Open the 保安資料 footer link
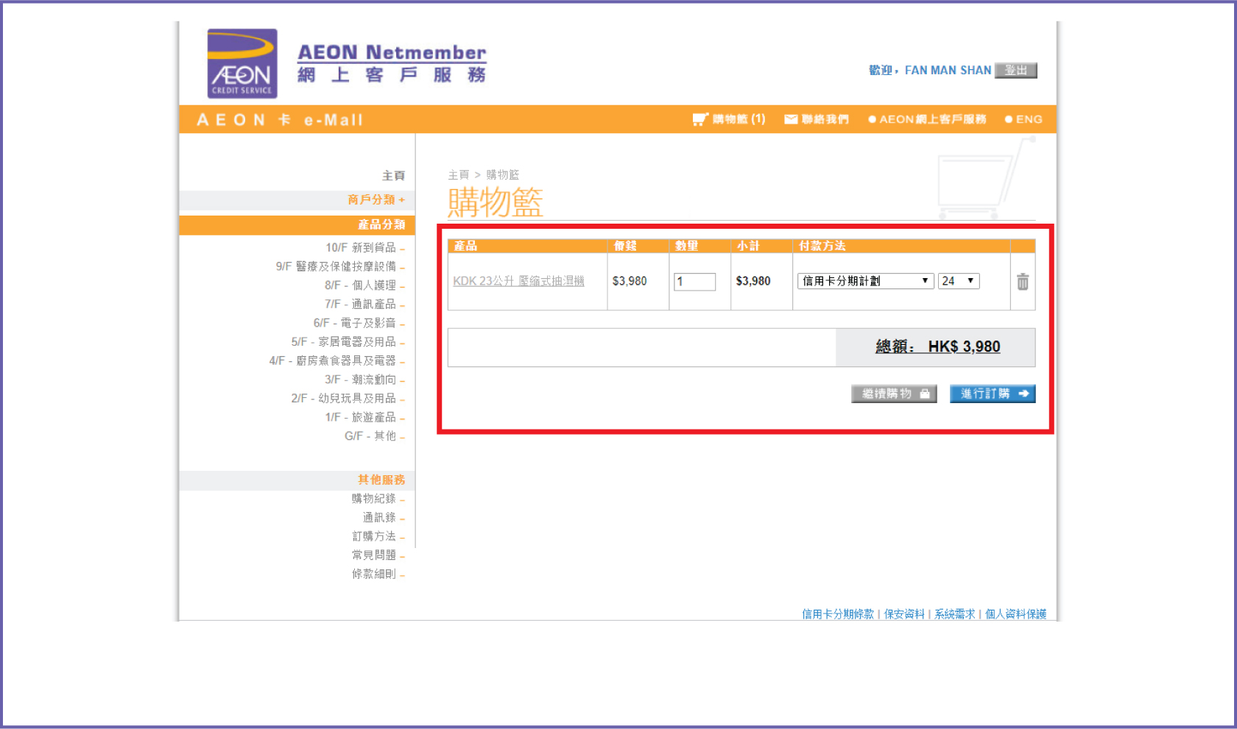 click(x=904, y=614)
